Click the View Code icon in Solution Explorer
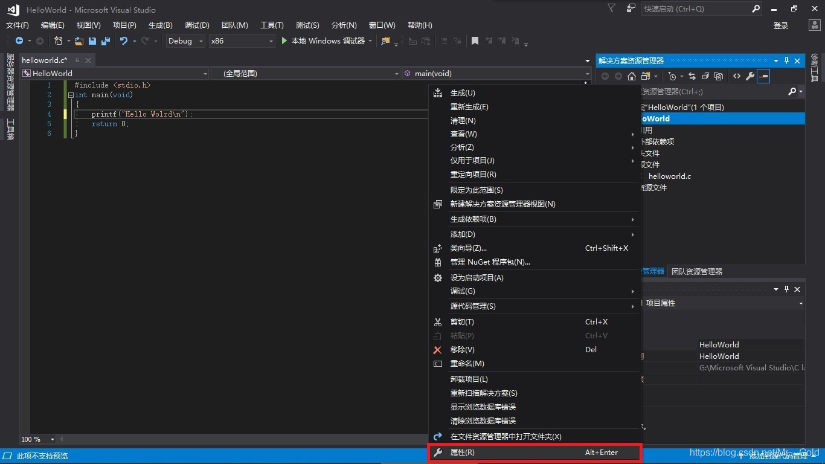Screen dimensions: 825x464 (737, 76)
